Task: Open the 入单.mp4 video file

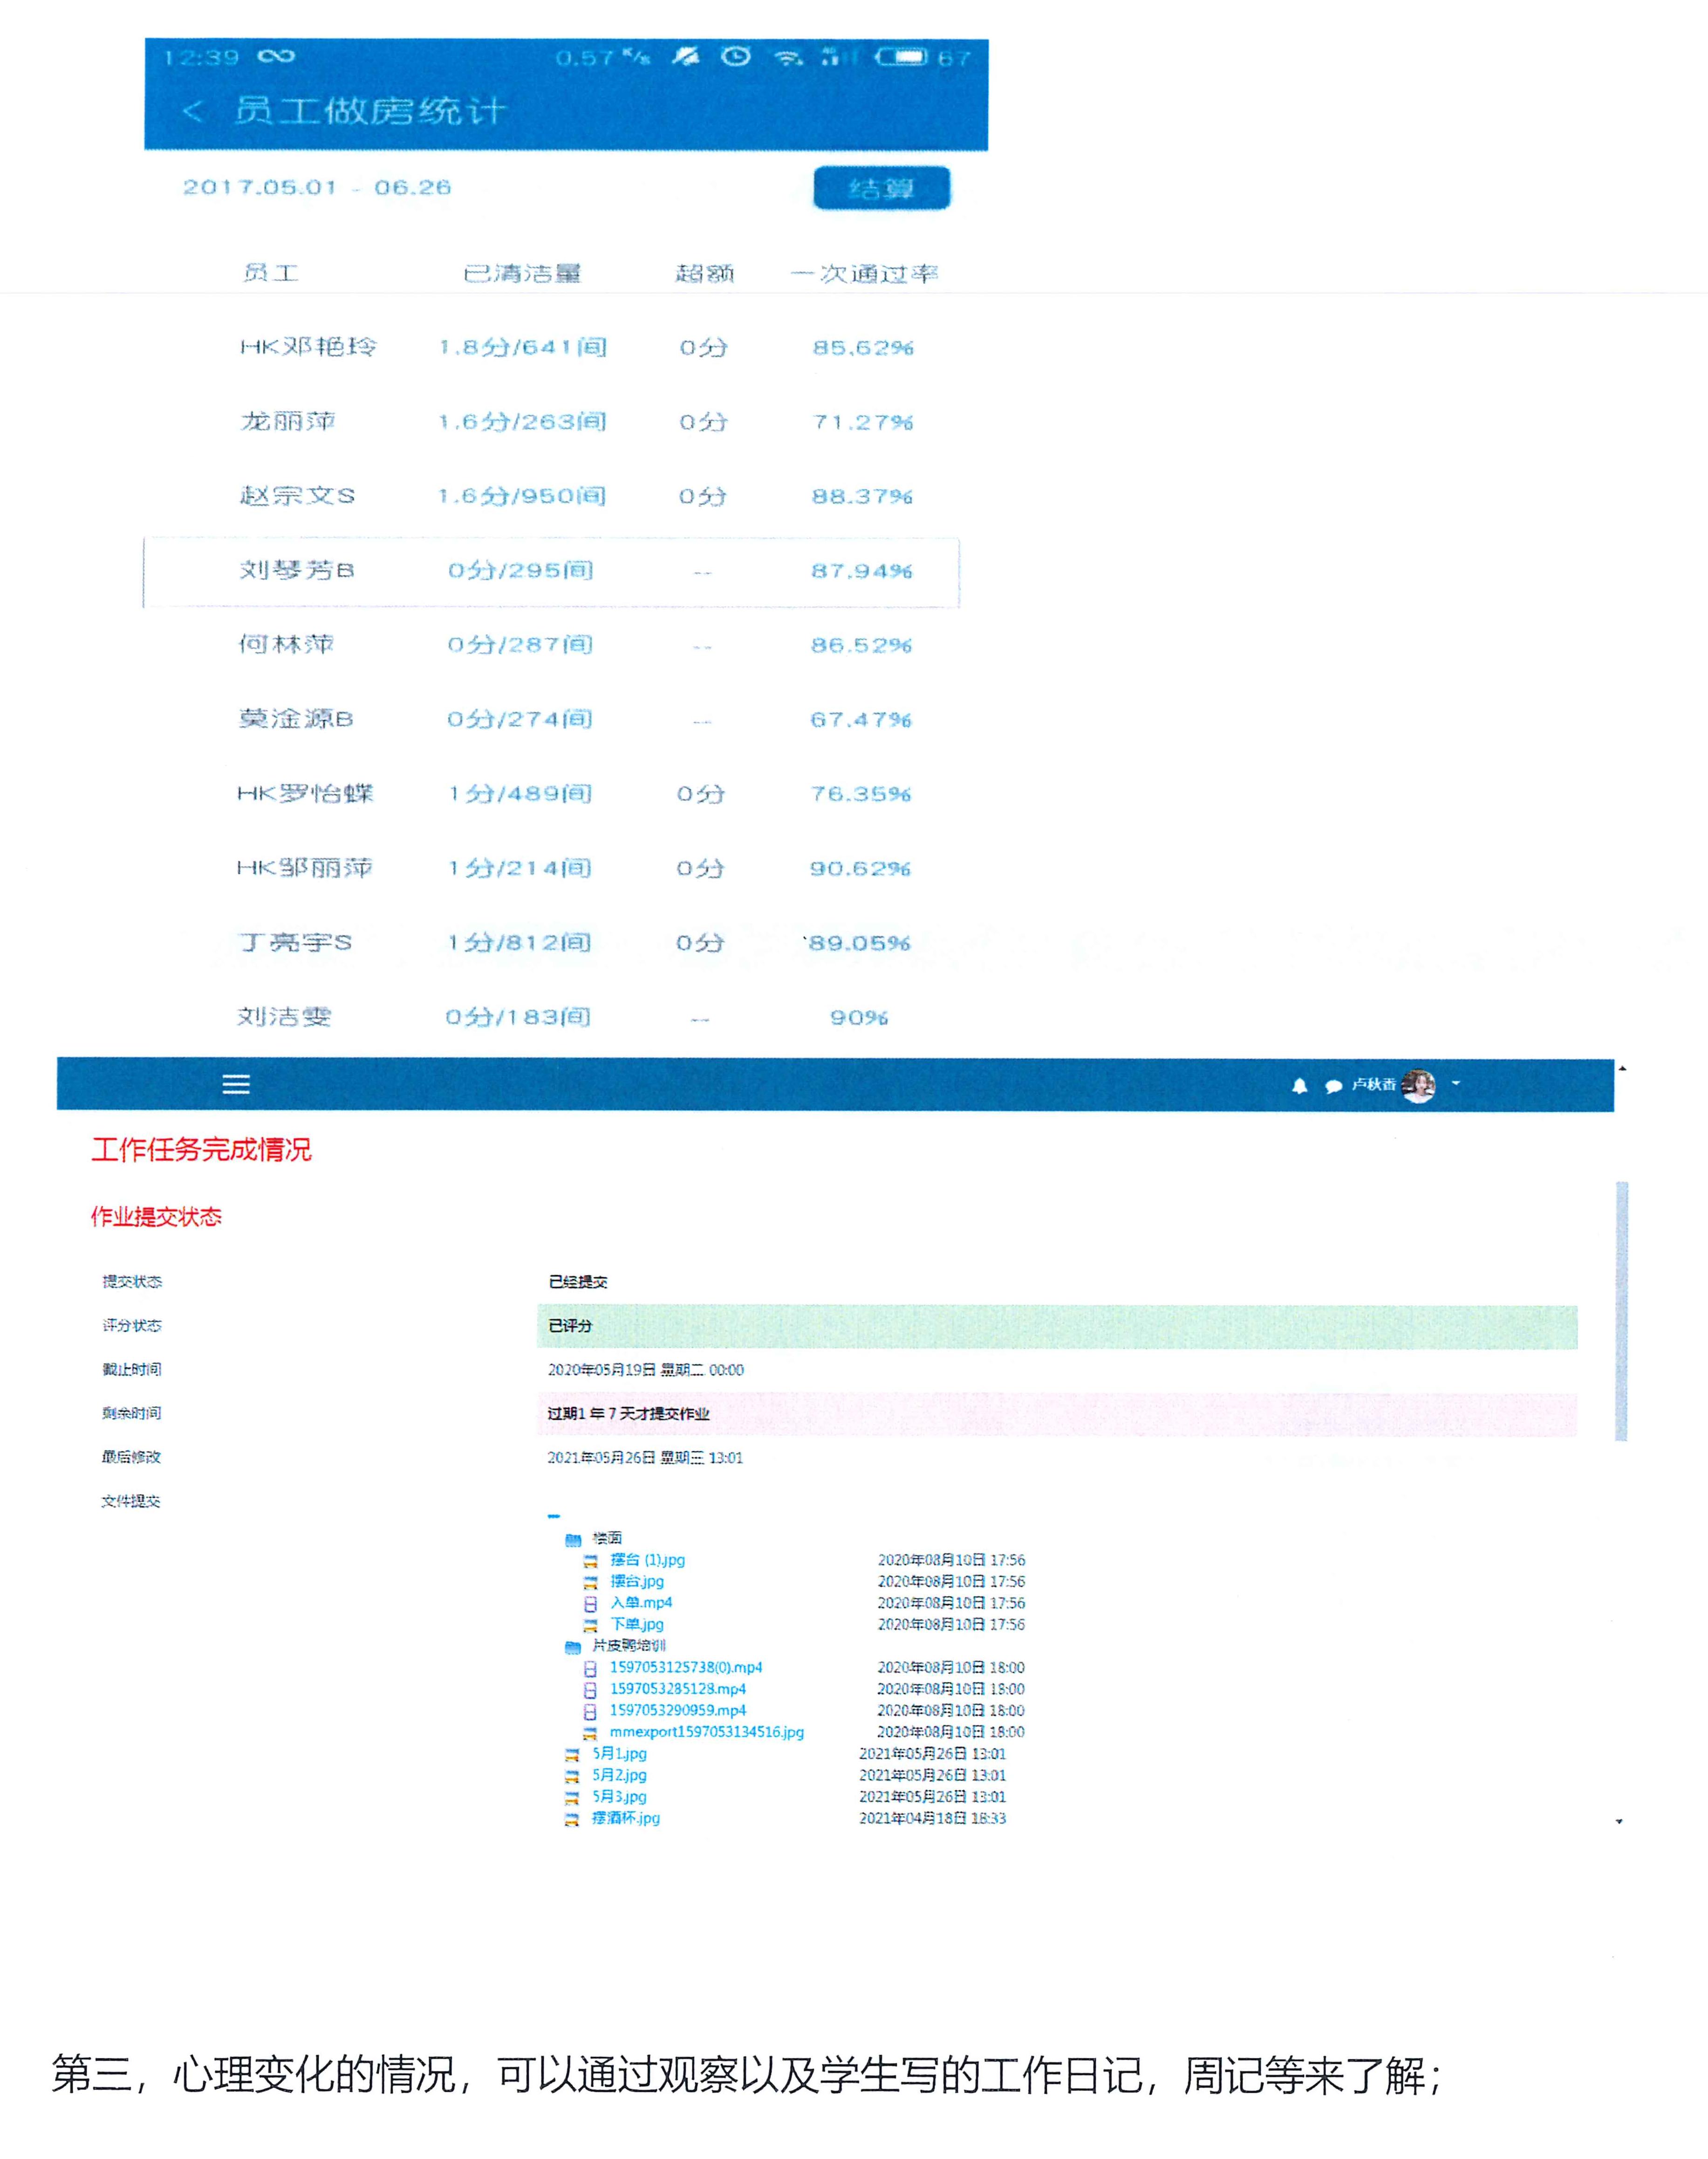Action: [641, 1603]
